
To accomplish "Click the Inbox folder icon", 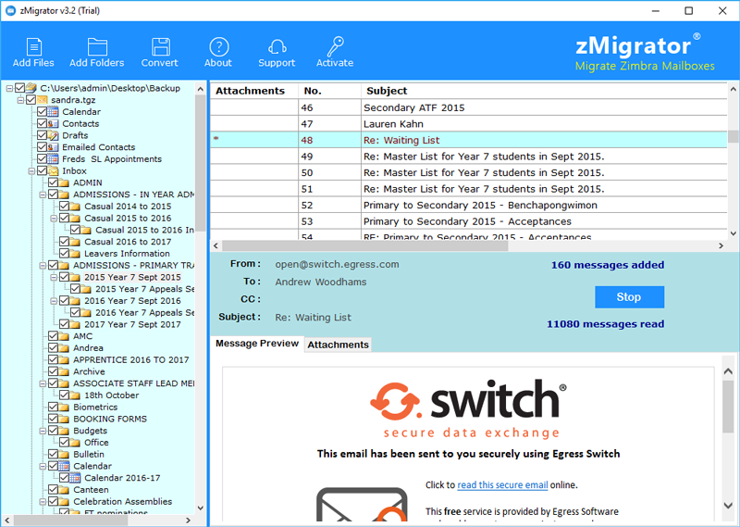I will [x=54, y=170].
